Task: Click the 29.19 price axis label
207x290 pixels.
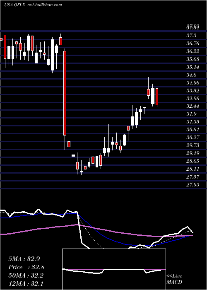Action: click(193, 153)
